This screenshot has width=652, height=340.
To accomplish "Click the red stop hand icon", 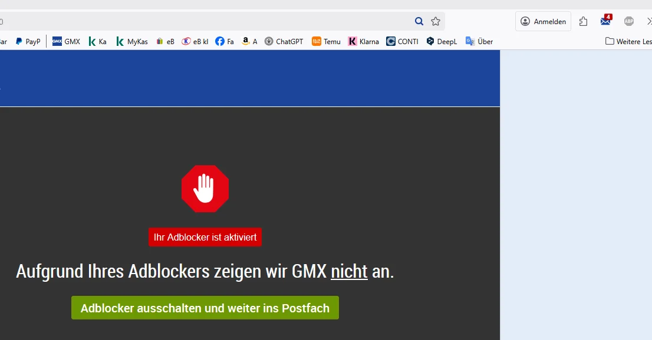I will tap(205, 189).
